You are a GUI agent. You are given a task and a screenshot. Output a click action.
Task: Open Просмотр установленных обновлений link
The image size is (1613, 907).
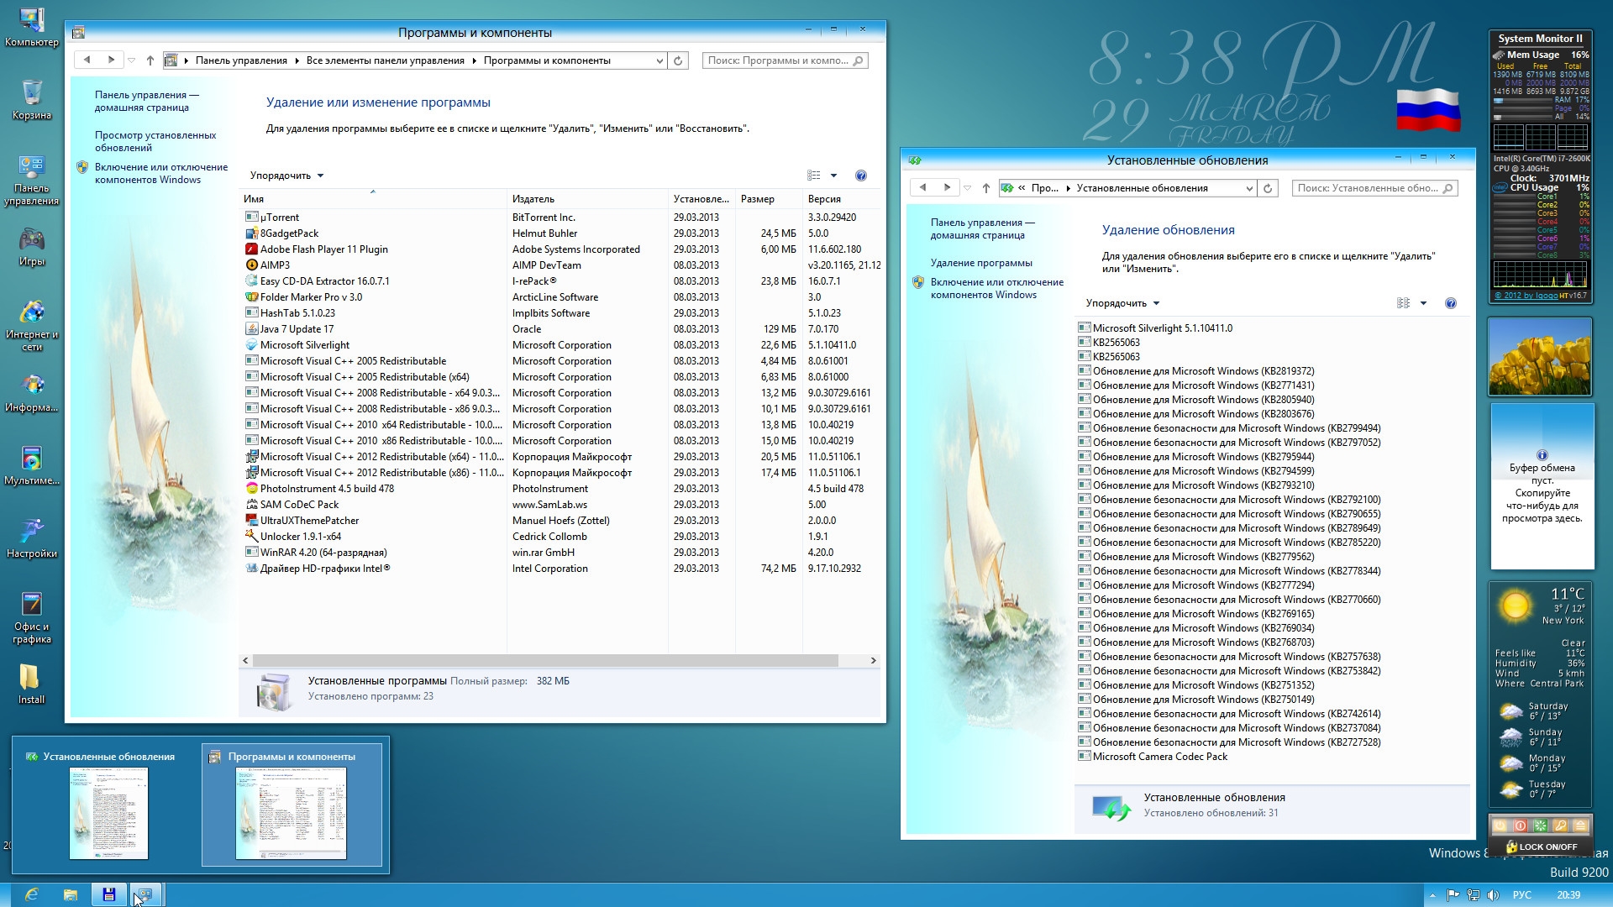click(155, 141)
